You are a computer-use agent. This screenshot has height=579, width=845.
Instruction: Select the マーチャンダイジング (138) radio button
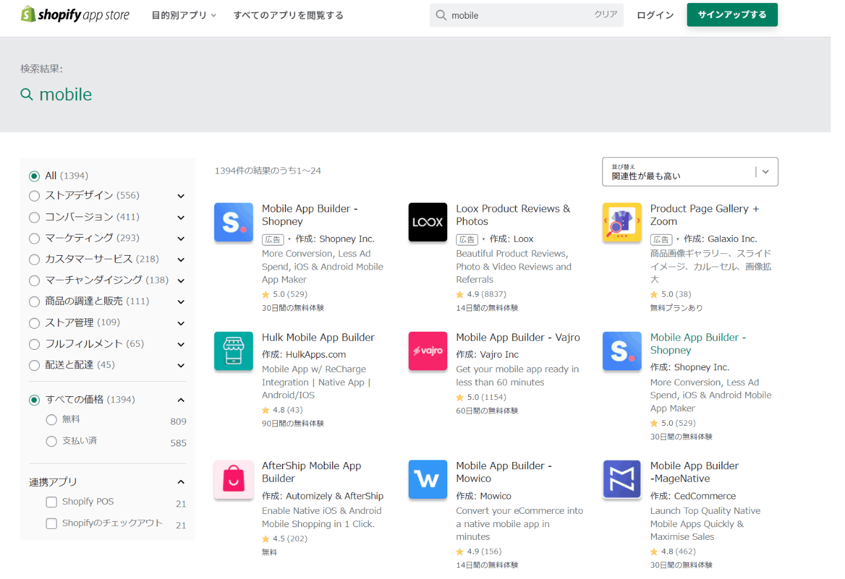(34, 280)
